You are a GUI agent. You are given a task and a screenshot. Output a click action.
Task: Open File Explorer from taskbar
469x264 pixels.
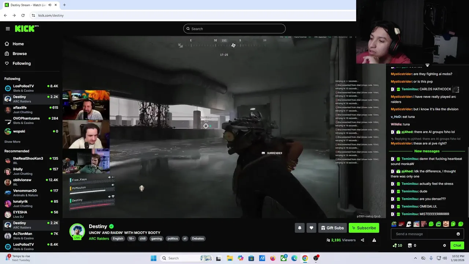(x=230, y=258)
